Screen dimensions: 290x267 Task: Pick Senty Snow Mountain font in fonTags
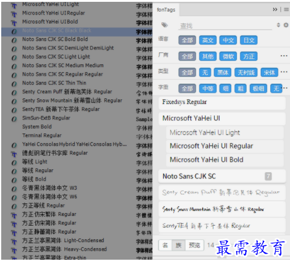pyautogui.click(x=222, y=209)
